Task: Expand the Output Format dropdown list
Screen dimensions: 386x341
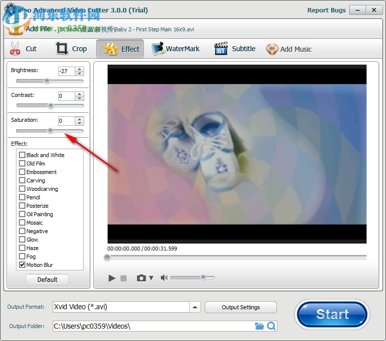Action: (x=195, y=307)
